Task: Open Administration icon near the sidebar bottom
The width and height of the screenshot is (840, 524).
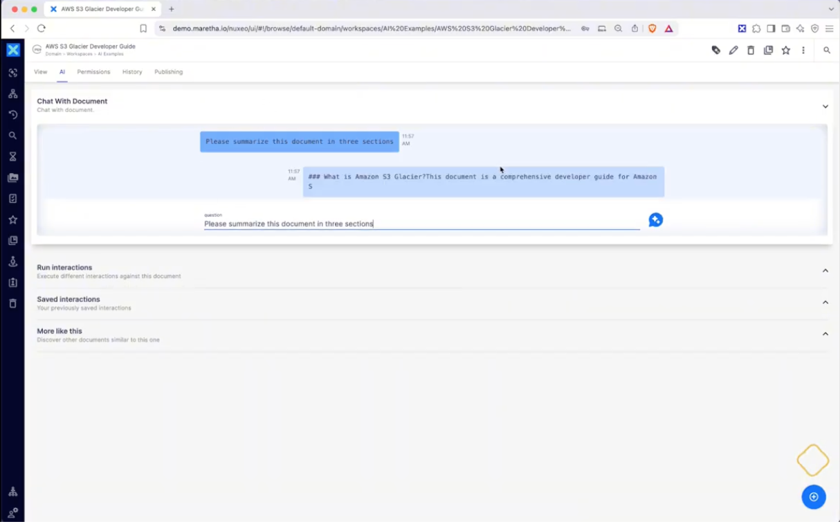Action: click(x=12, y=492)
